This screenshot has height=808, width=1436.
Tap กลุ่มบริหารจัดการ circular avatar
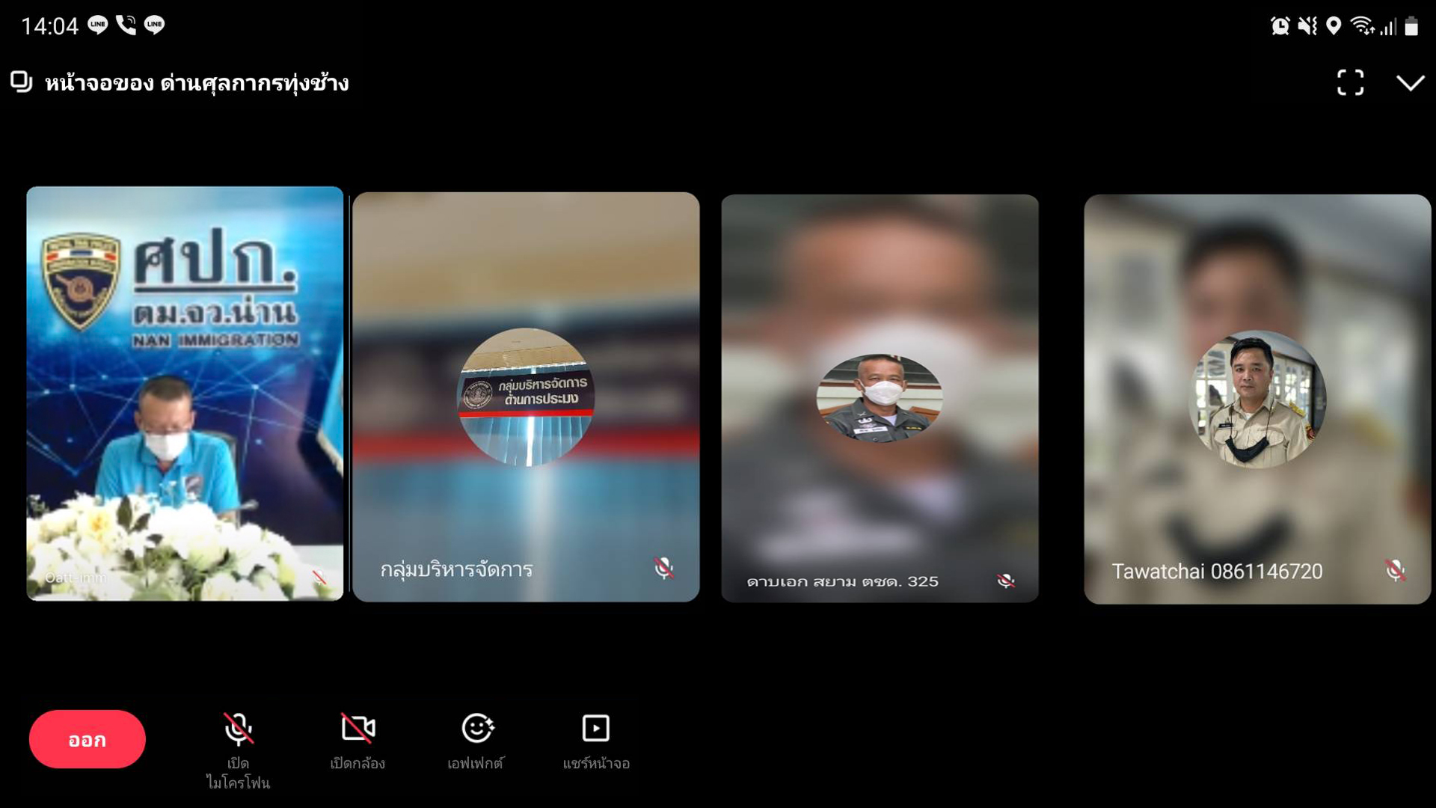526,397
